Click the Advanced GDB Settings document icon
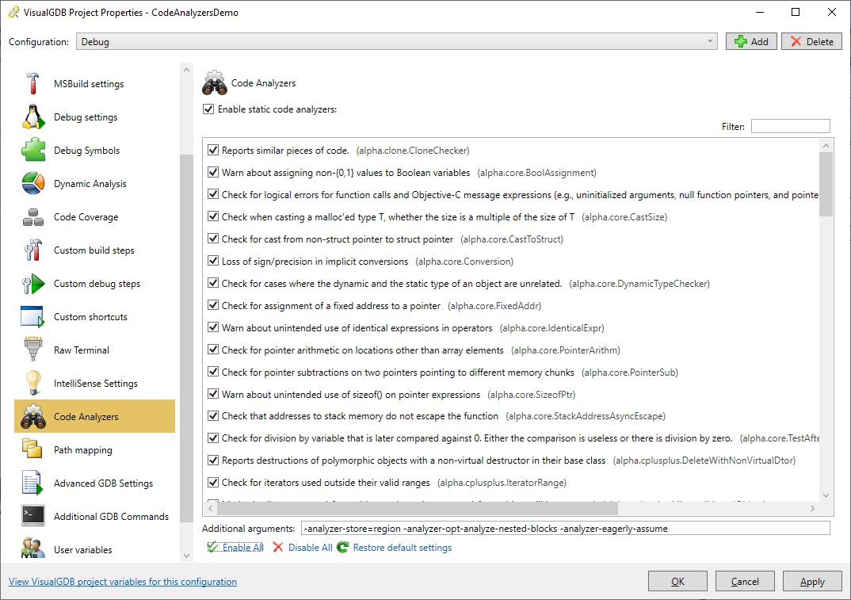Viewport: 851px width, 600px height. pos(32,483)
